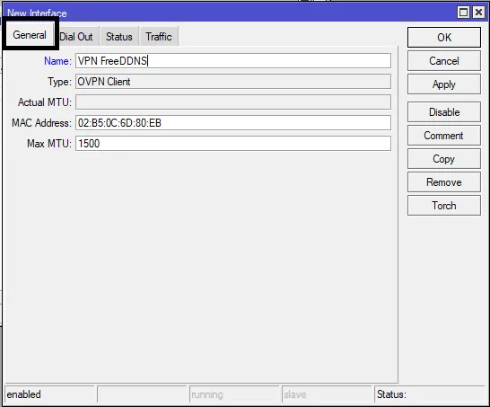Click the Cancel button
Screen dimensions: 490x407
[443, 61]
